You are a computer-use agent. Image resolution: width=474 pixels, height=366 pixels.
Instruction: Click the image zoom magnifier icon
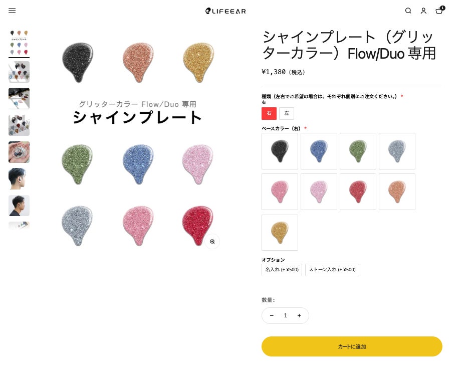(x=212, y=241)
